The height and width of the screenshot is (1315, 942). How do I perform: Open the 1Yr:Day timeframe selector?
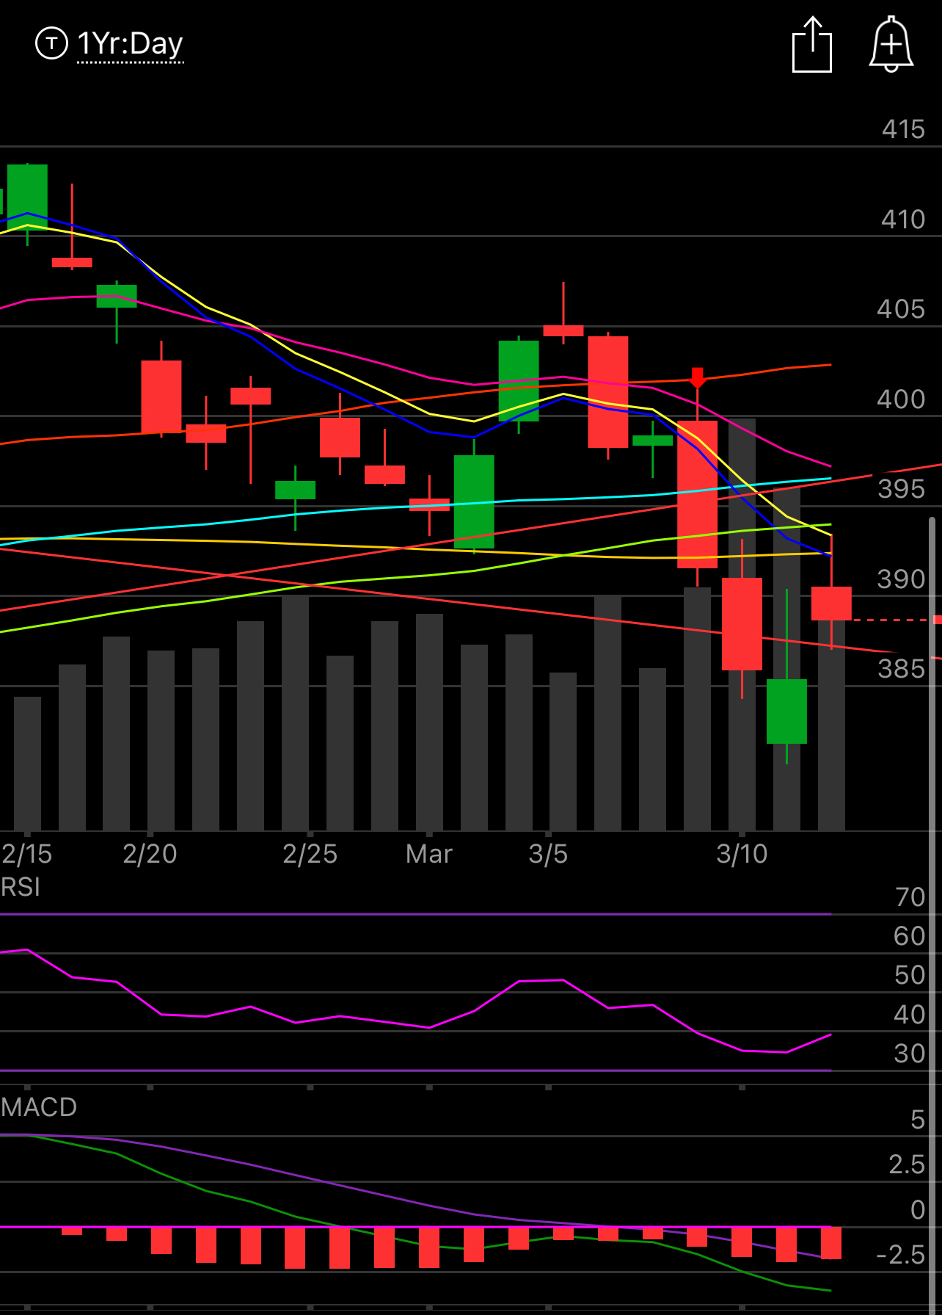click(131, 44)
